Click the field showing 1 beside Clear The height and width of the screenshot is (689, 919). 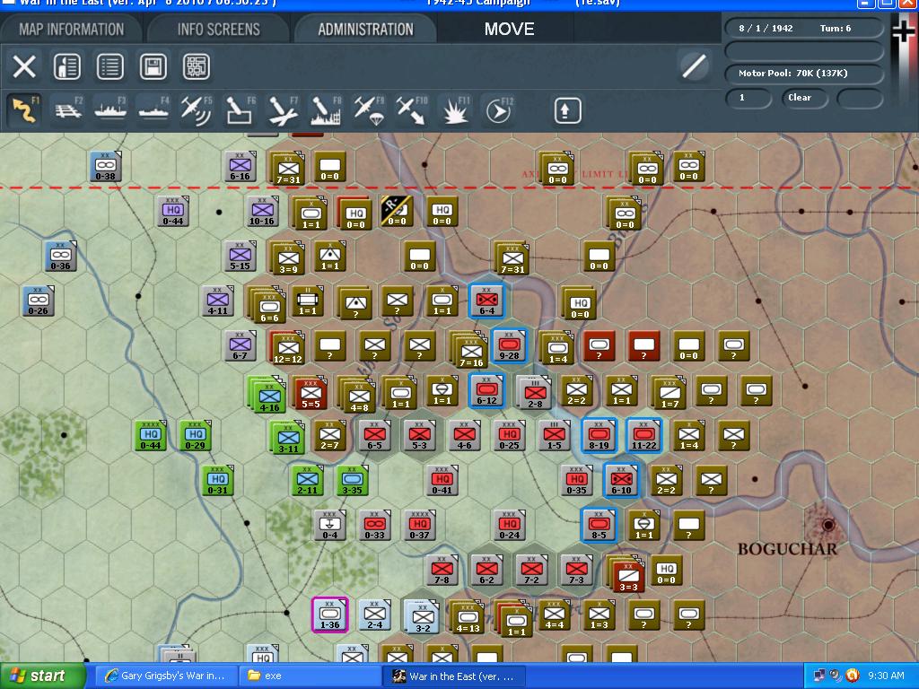click(748, 98)
